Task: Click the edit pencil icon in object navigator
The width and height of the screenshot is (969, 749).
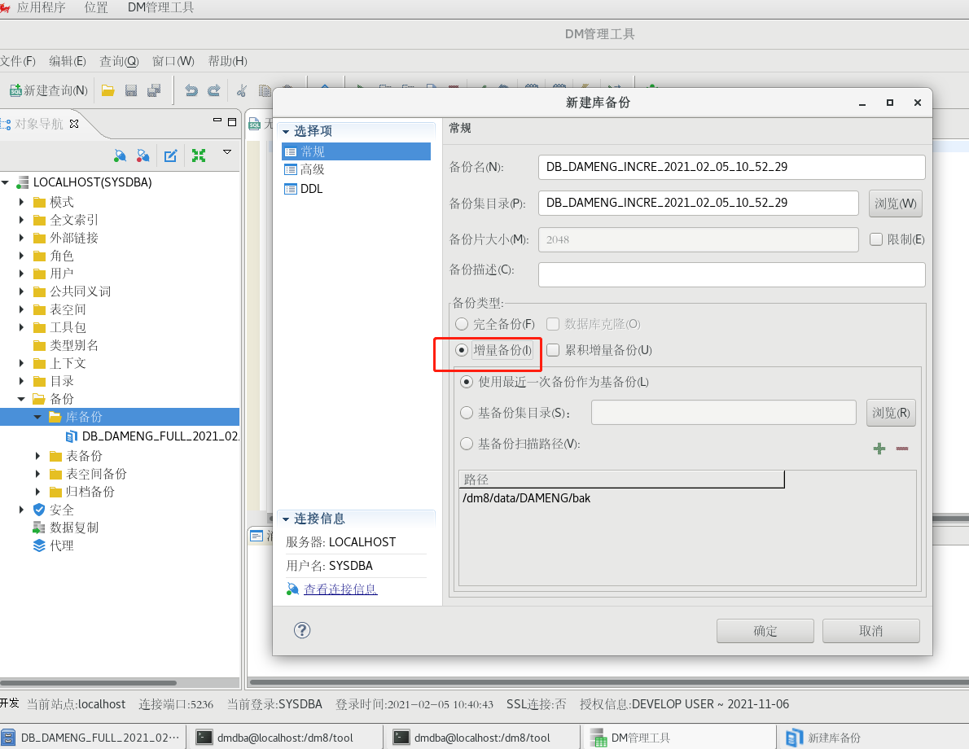Action: click(x=170, y=155)
